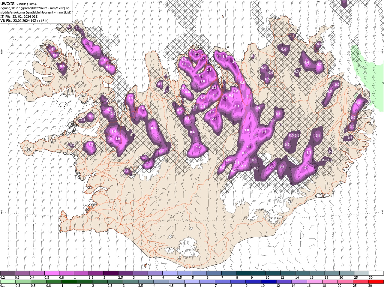Viewport: 384px width, 288px height.
Task: Select the pale grey 20–25 upper legend swatch
Action: coord(346,273)
